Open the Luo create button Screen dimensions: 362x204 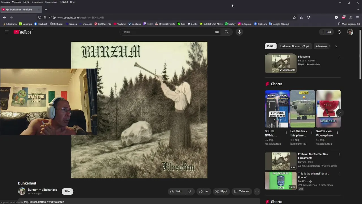326,32
